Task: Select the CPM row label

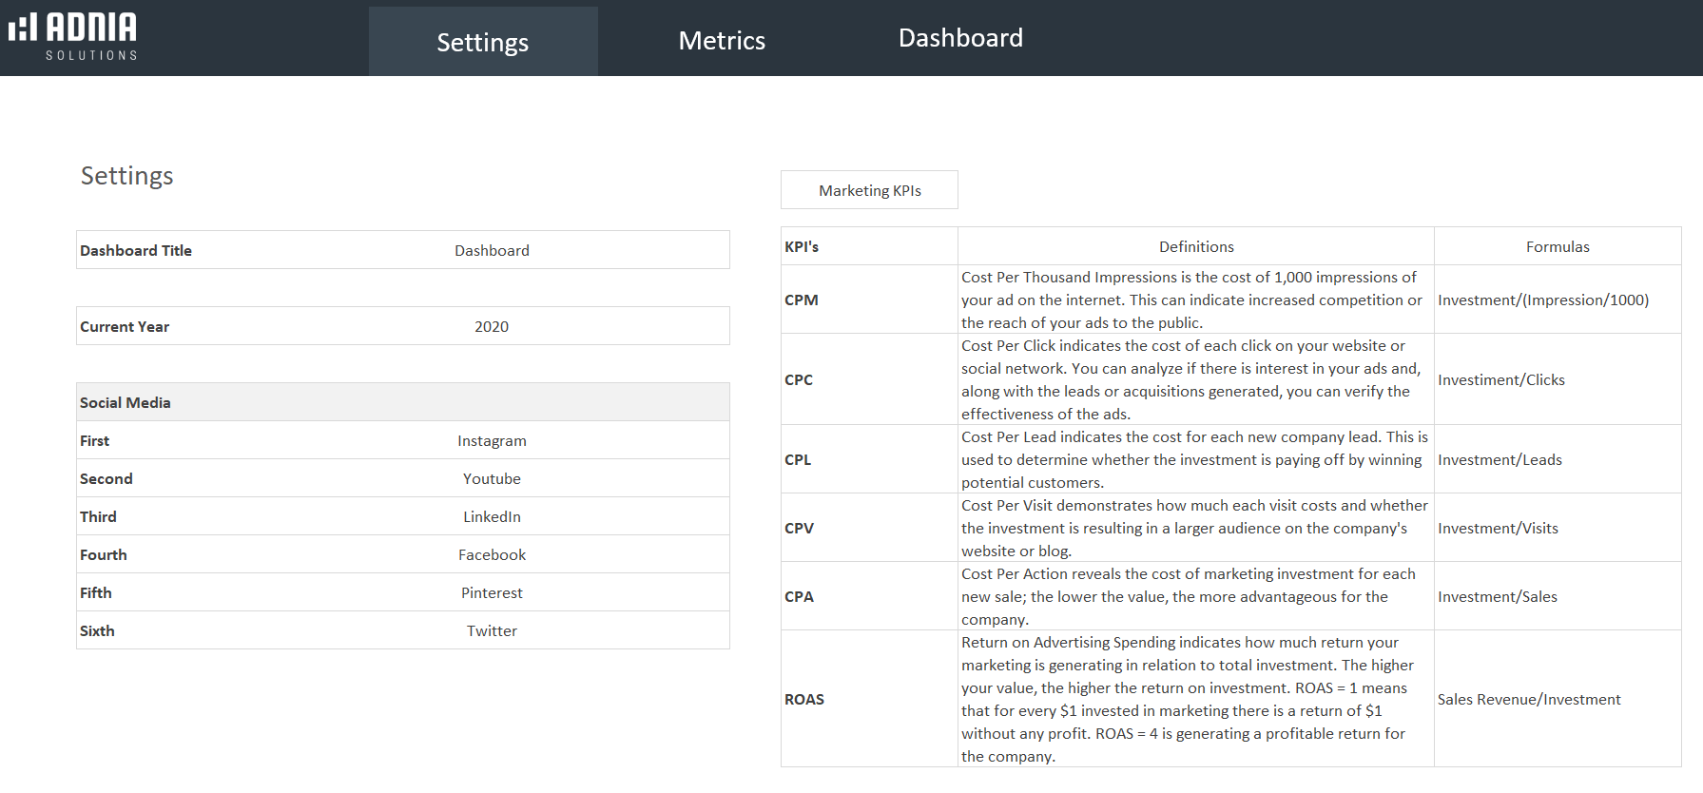Action: point(802,300)
